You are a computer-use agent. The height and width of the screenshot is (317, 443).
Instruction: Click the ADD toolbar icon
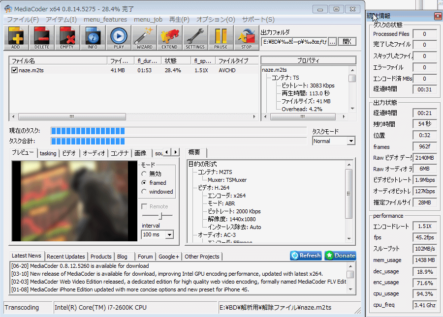tap(16, 37)
